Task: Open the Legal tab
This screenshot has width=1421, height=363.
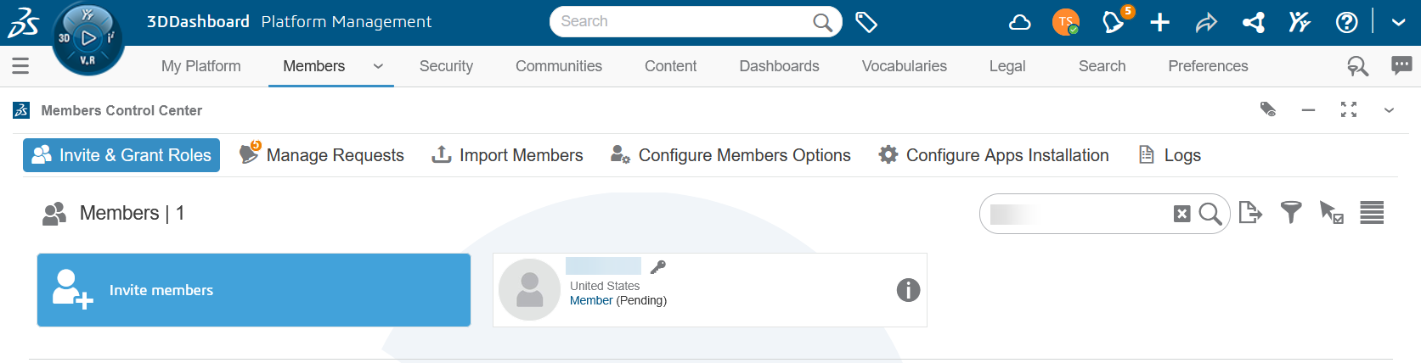Action: 1007,66
